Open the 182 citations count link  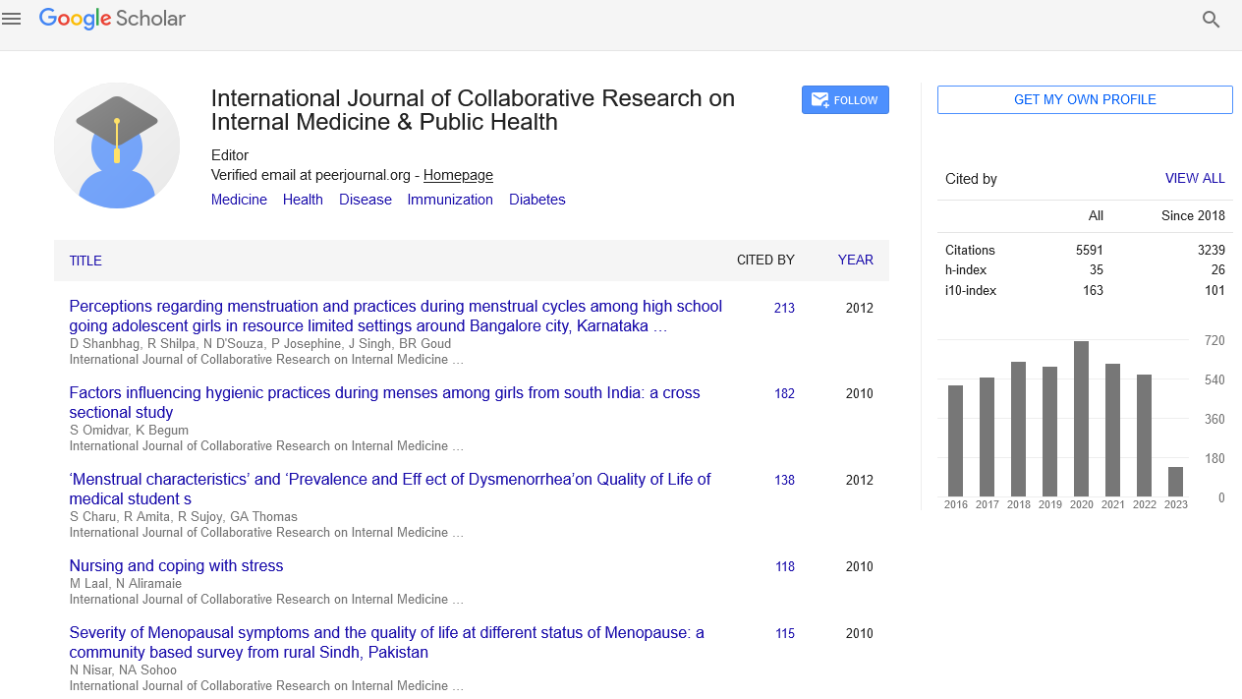(784, 393)
